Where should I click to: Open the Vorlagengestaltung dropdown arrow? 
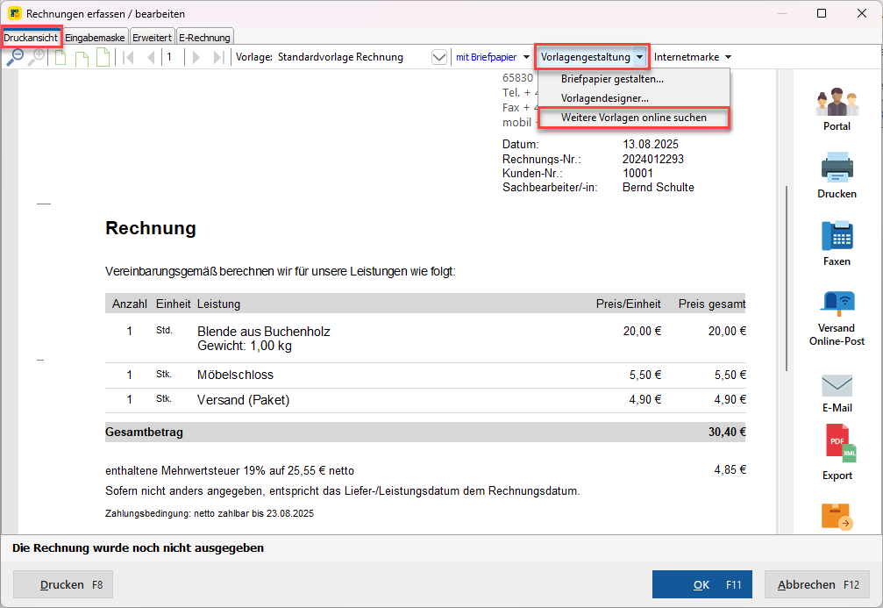(640, 57)
